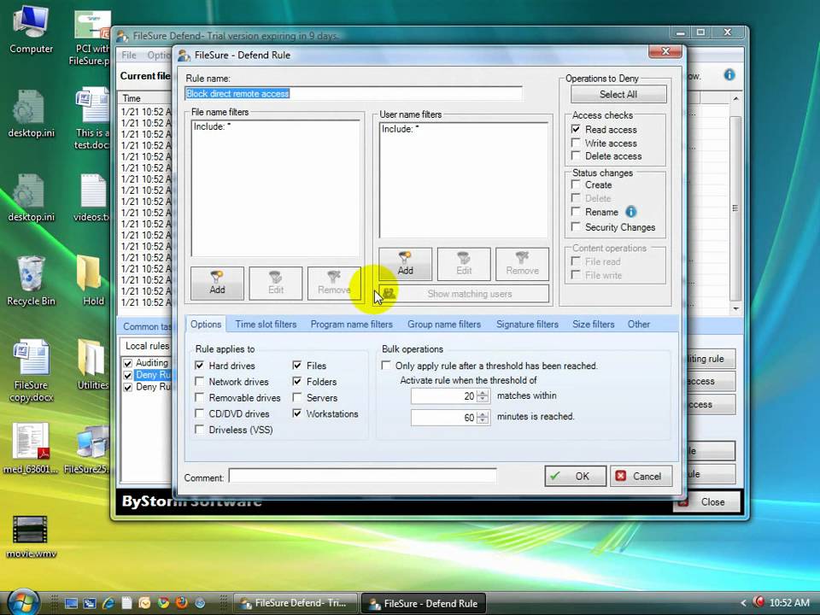Click Add under File name filters
Viewport: 820px width, 615px height.
point(217,283)
